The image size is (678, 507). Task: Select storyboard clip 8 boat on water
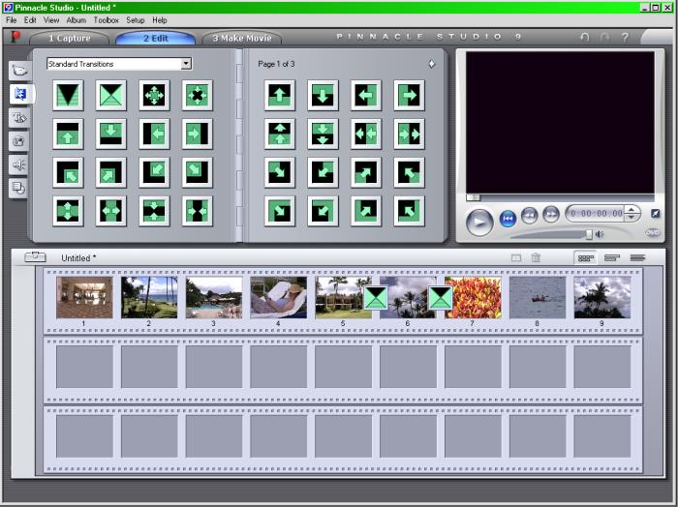coord(538,298)
